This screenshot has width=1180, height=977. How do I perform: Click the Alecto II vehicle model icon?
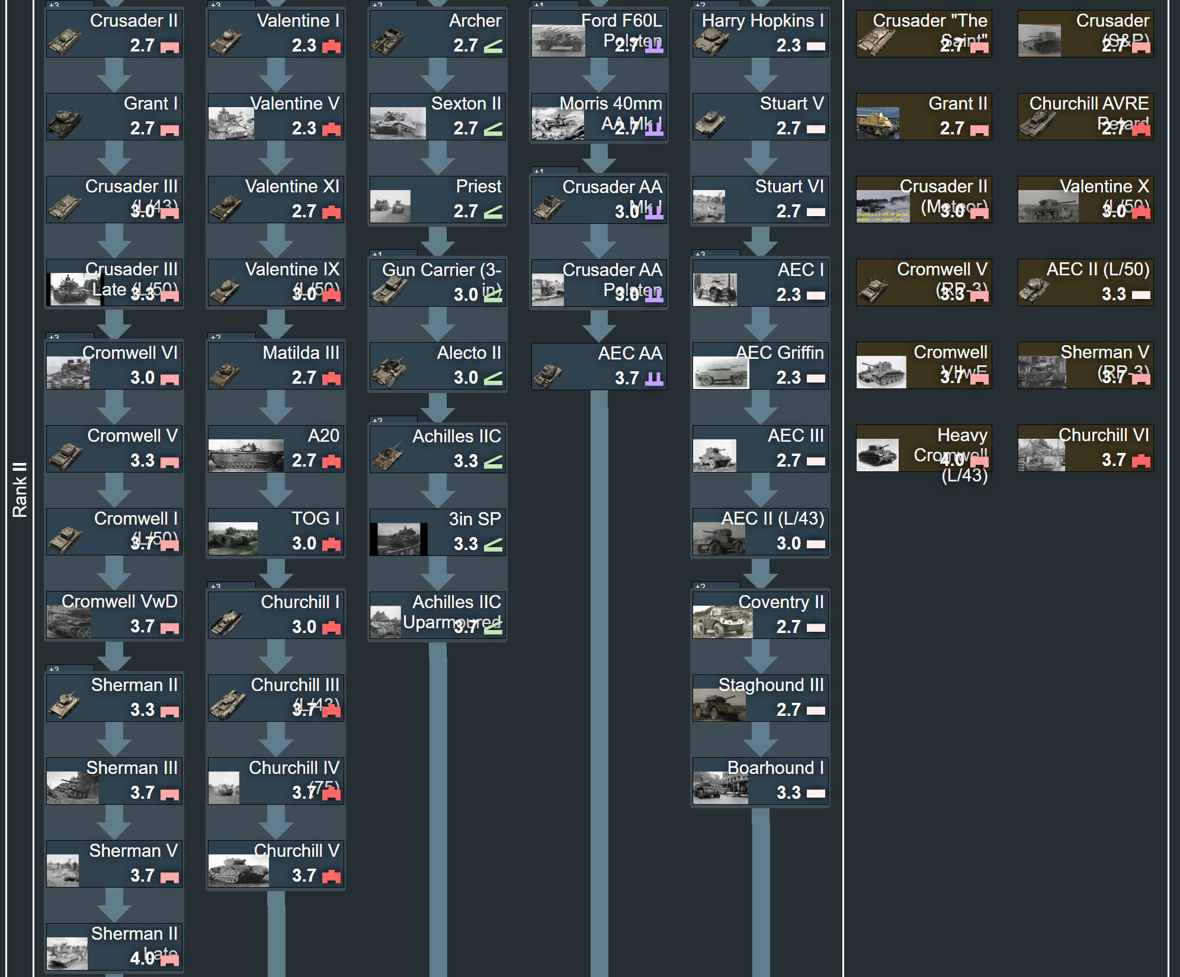click(387, 372)
